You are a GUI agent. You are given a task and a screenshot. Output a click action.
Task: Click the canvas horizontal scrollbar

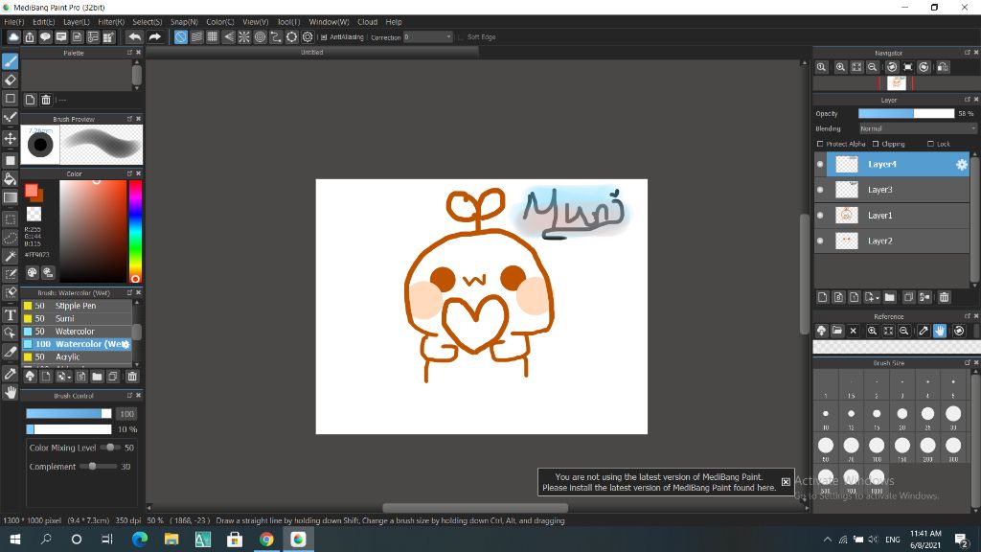click(x=475, y=508)
